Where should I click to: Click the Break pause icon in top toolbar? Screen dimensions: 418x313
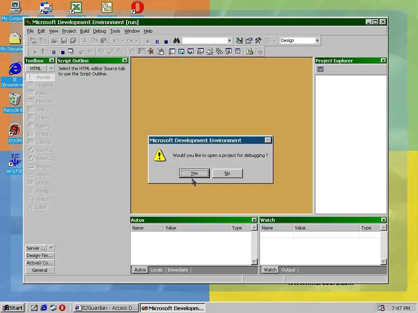click(157, 42)
